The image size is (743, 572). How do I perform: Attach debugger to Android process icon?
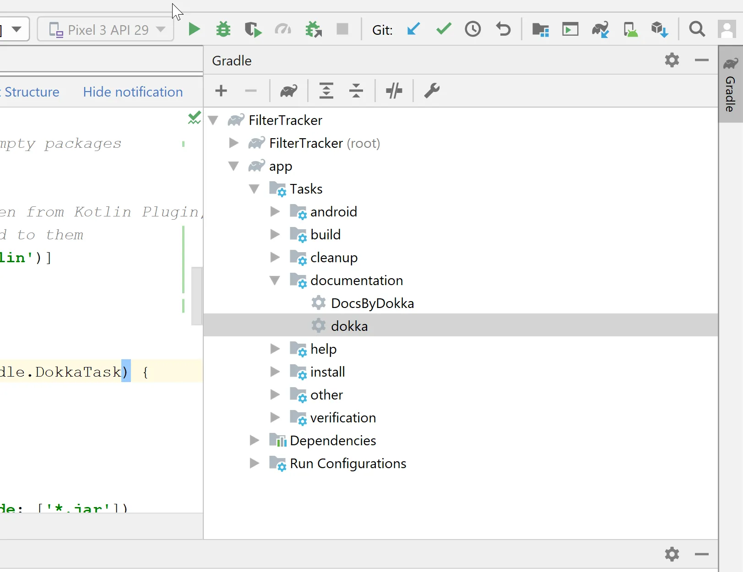pyautogui.click(x=314, y=29)
